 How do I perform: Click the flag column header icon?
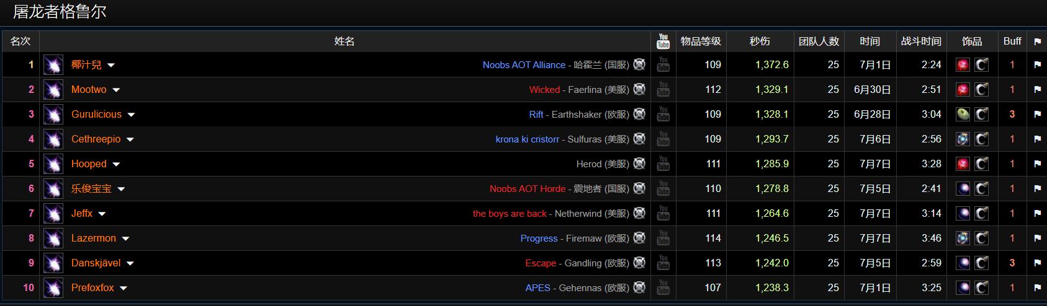[1037, 42]
